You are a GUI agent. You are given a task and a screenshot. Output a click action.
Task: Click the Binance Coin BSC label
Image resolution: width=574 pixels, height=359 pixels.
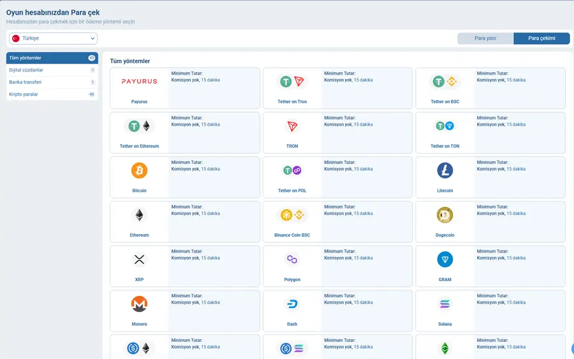[292, 235]
